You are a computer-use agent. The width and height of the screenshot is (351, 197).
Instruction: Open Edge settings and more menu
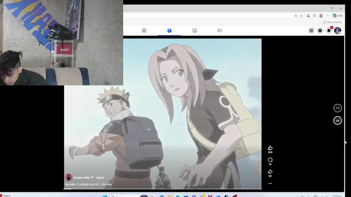pyautogui.click(x=327, y=16)
